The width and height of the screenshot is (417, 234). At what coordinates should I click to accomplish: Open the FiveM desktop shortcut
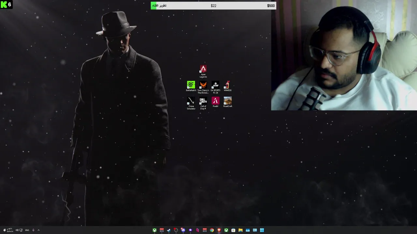pos(215,102)
